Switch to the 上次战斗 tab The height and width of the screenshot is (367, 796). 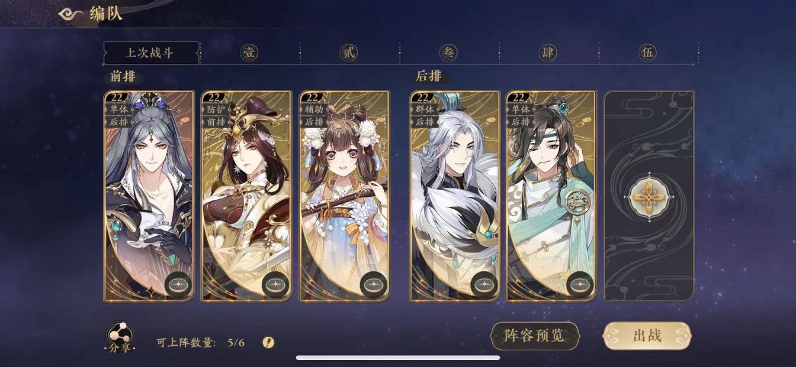pos(151,53)
